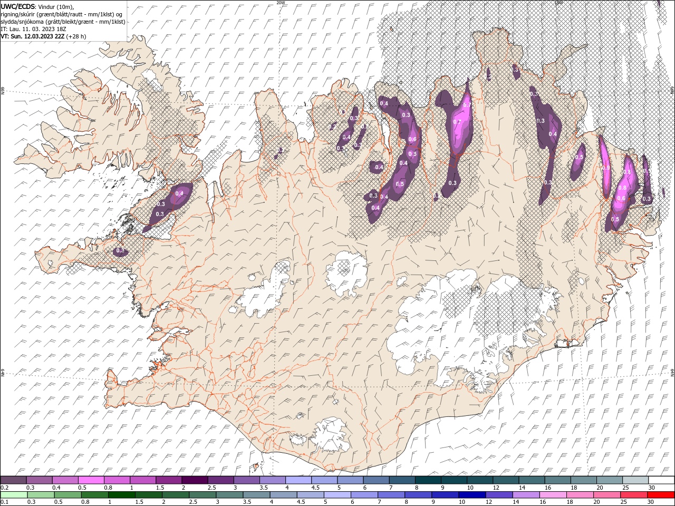Click the 15W longitude label at top

[x=558, y=3]
